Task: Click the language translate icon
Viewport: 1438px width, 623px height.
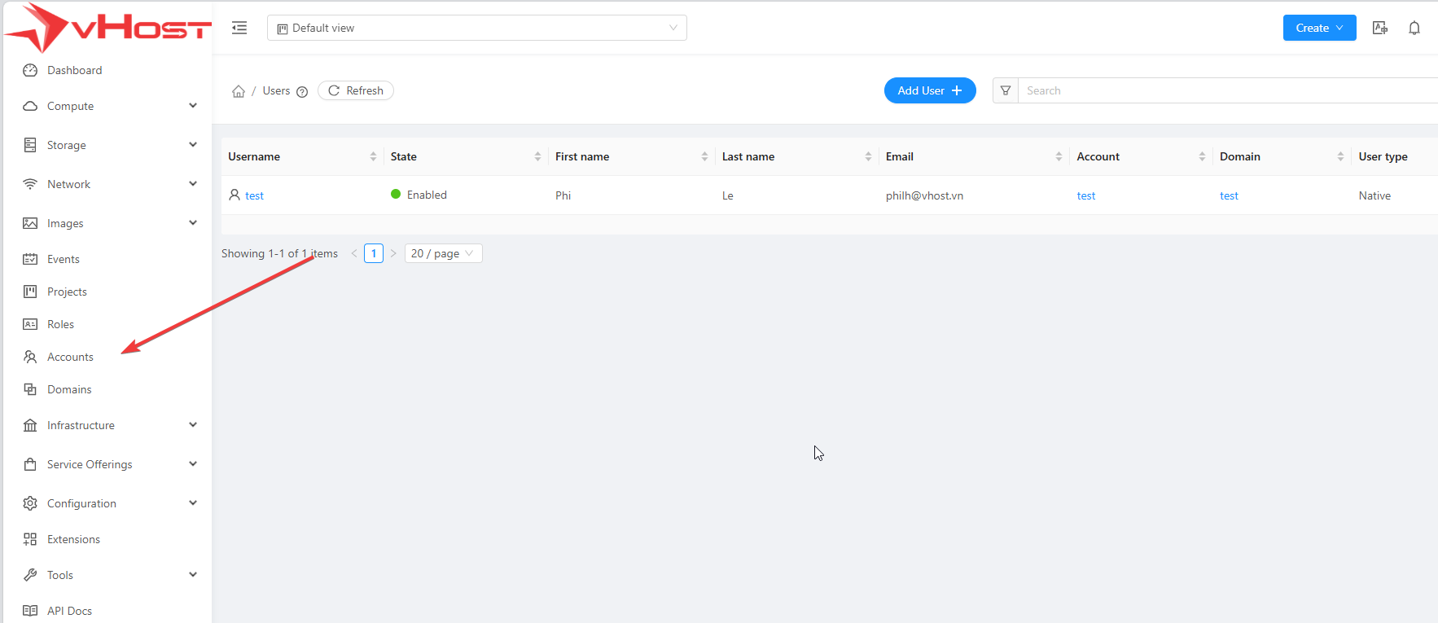Action: pyautogui.click(x=1380, y=28)
